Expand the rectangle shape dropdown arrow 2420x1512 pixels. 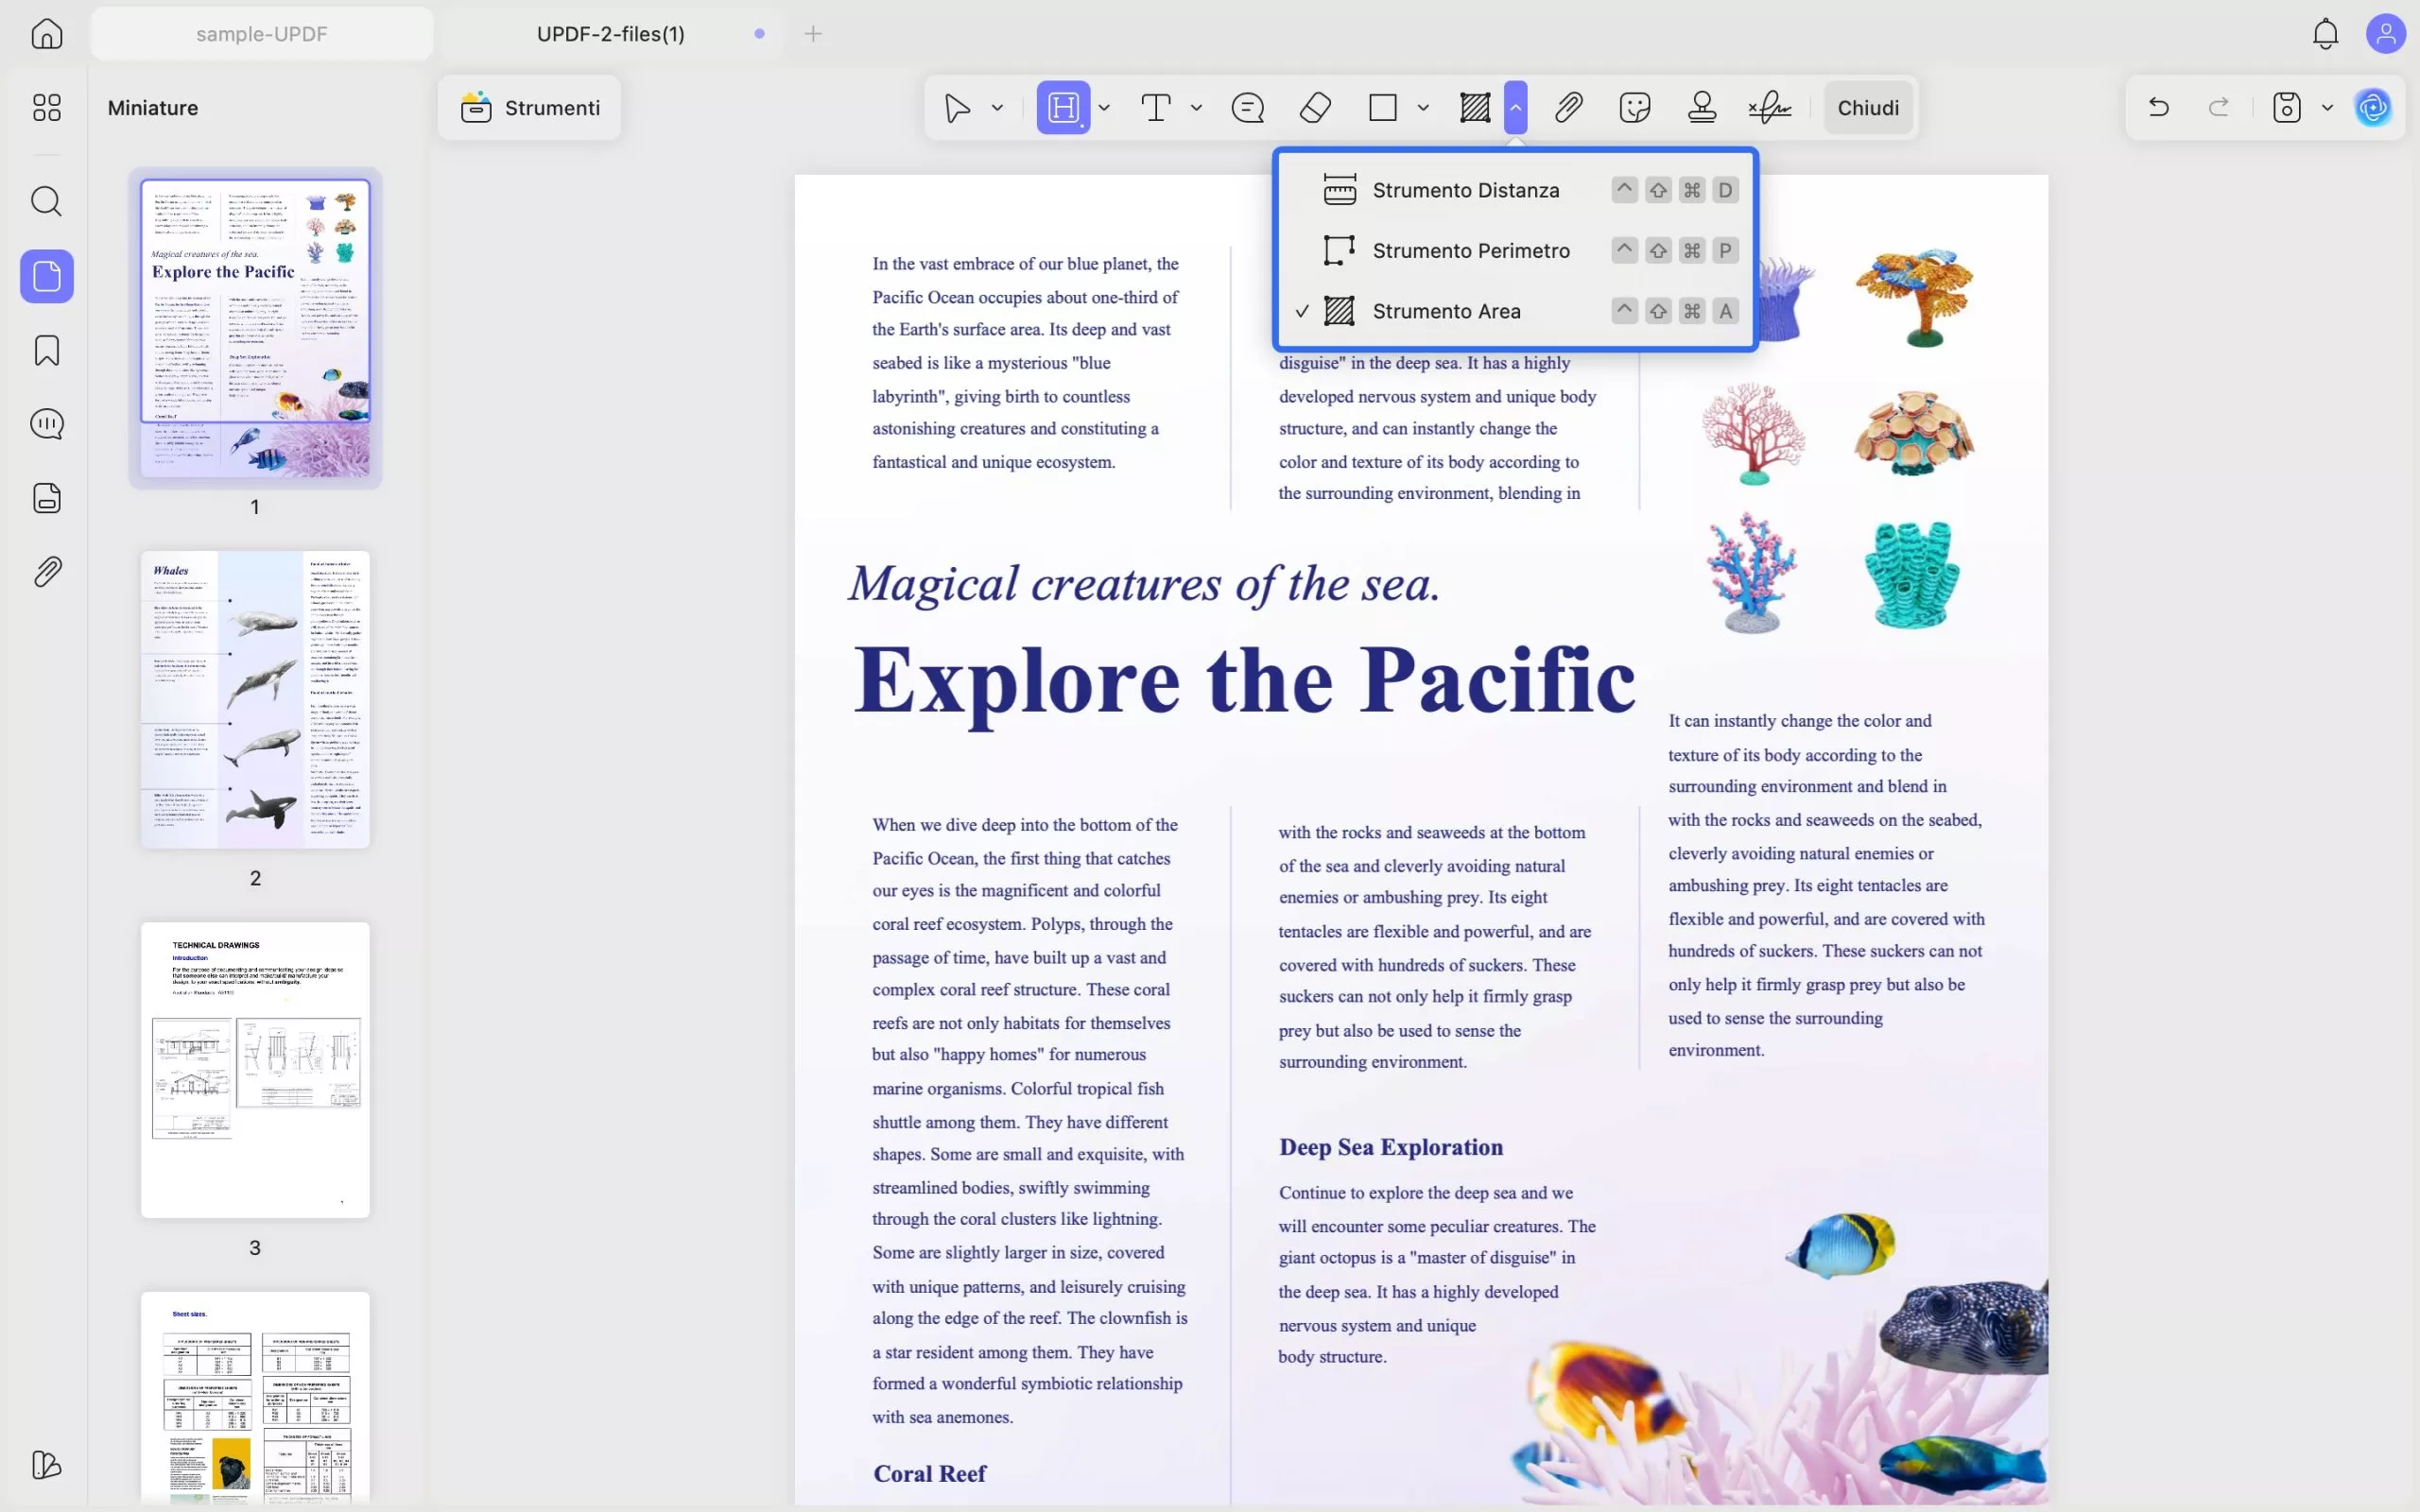tap(1423, 107)
